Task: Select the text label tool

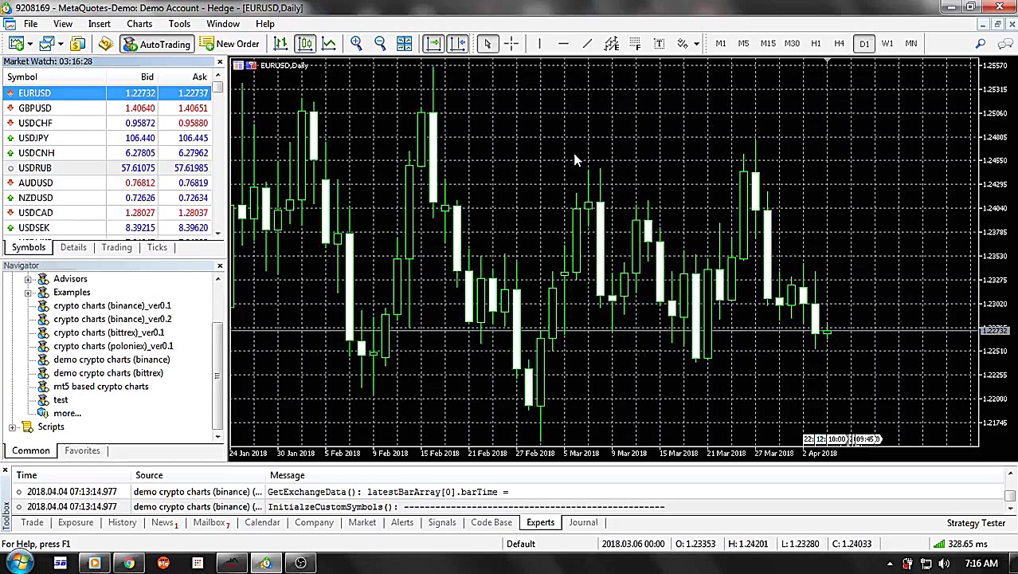Action: [659, 44]
